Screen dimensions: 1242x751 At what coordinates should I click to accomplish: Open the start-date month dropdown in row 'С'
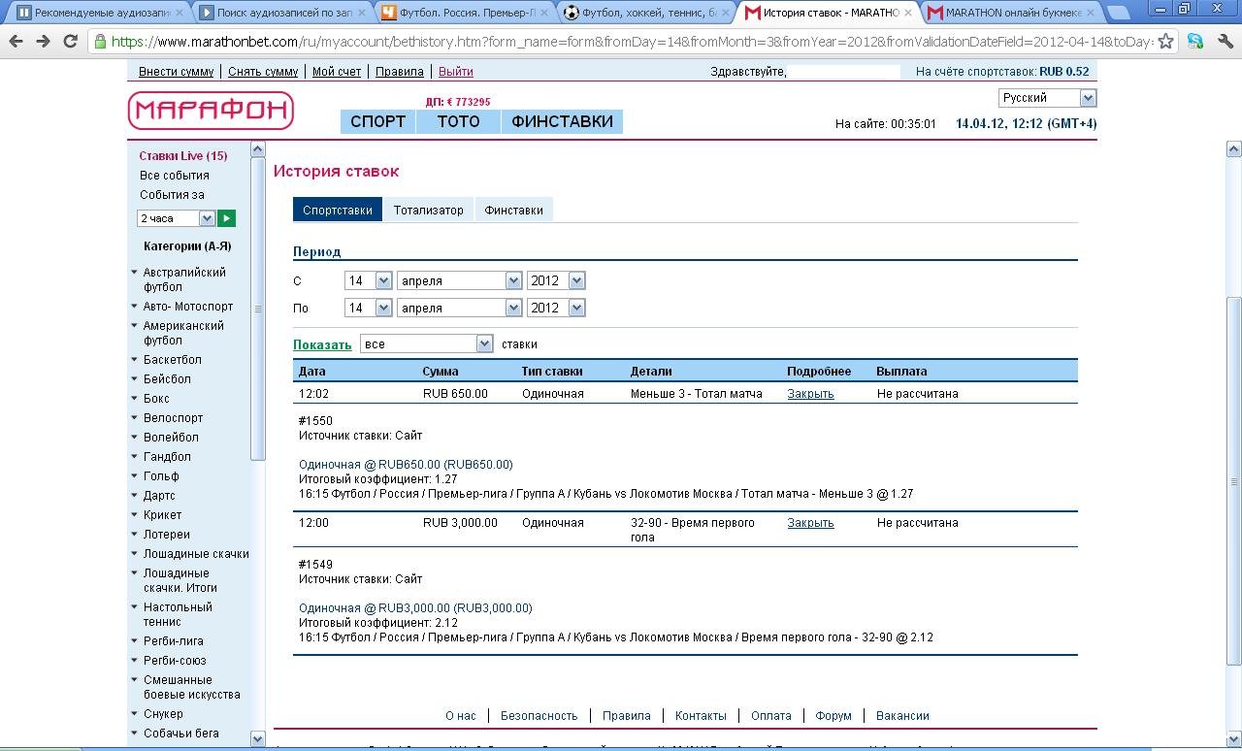[459, 280]
